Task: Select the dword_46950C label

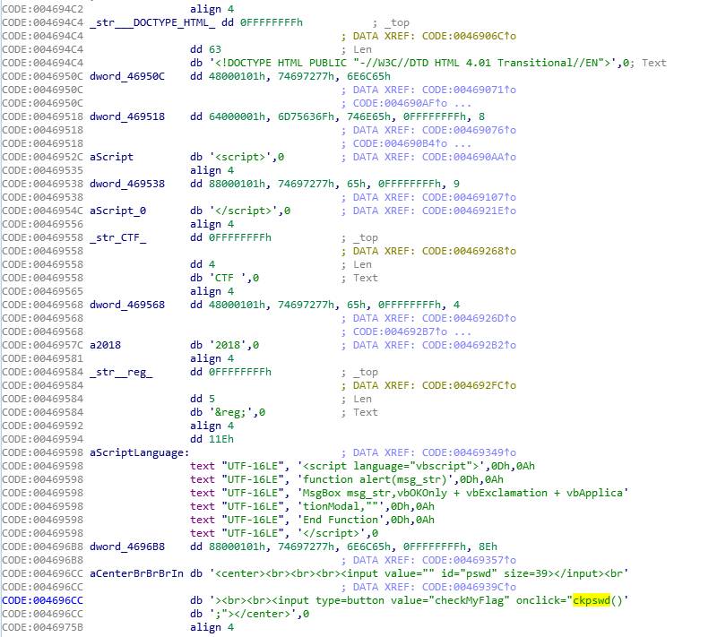Action: [127, 76]
